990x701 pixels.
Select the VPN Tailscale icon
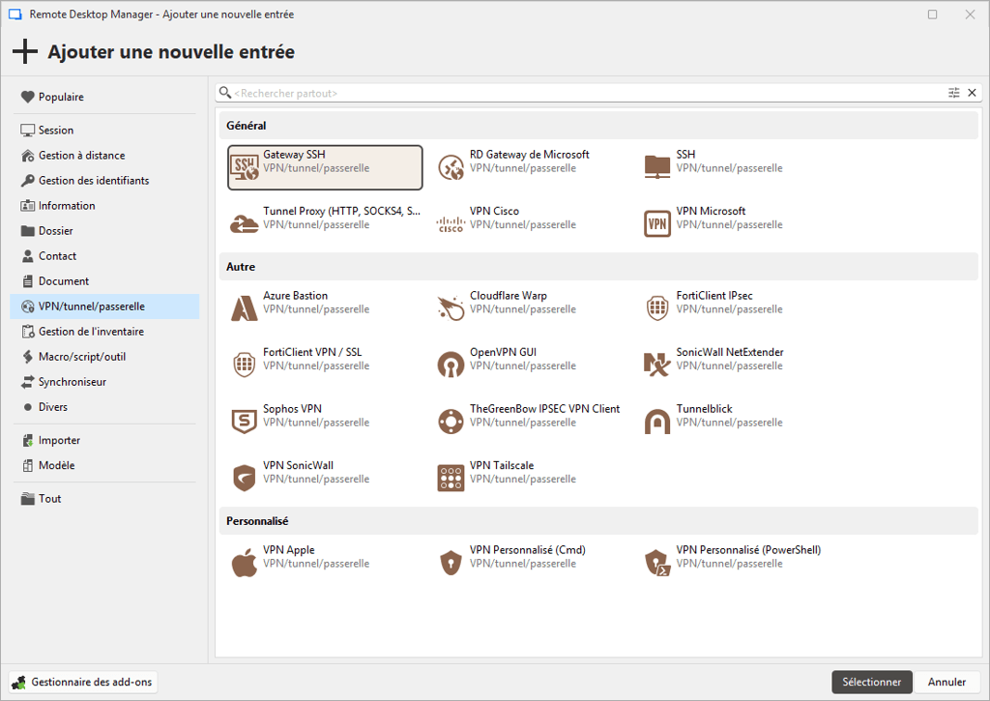coord(451,478)
